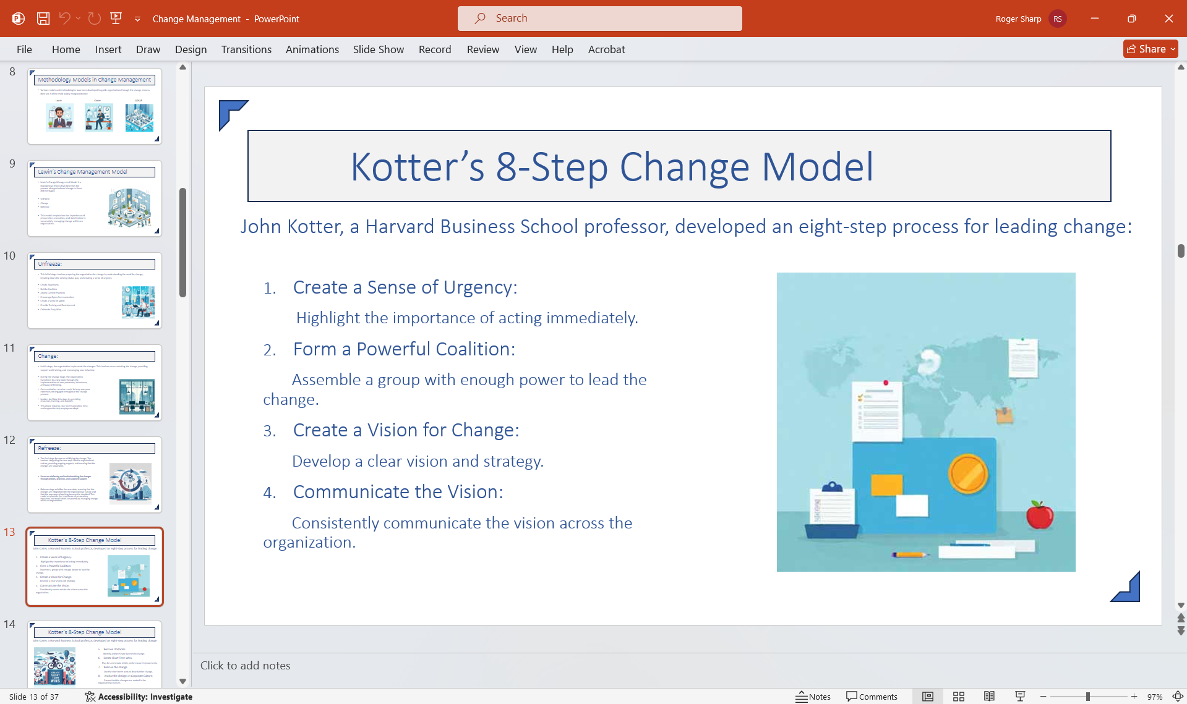The width and height of the screenshot is (1187, 704).
Task: Go to previous slide double-arrow button
Action: click(1181, 618)
